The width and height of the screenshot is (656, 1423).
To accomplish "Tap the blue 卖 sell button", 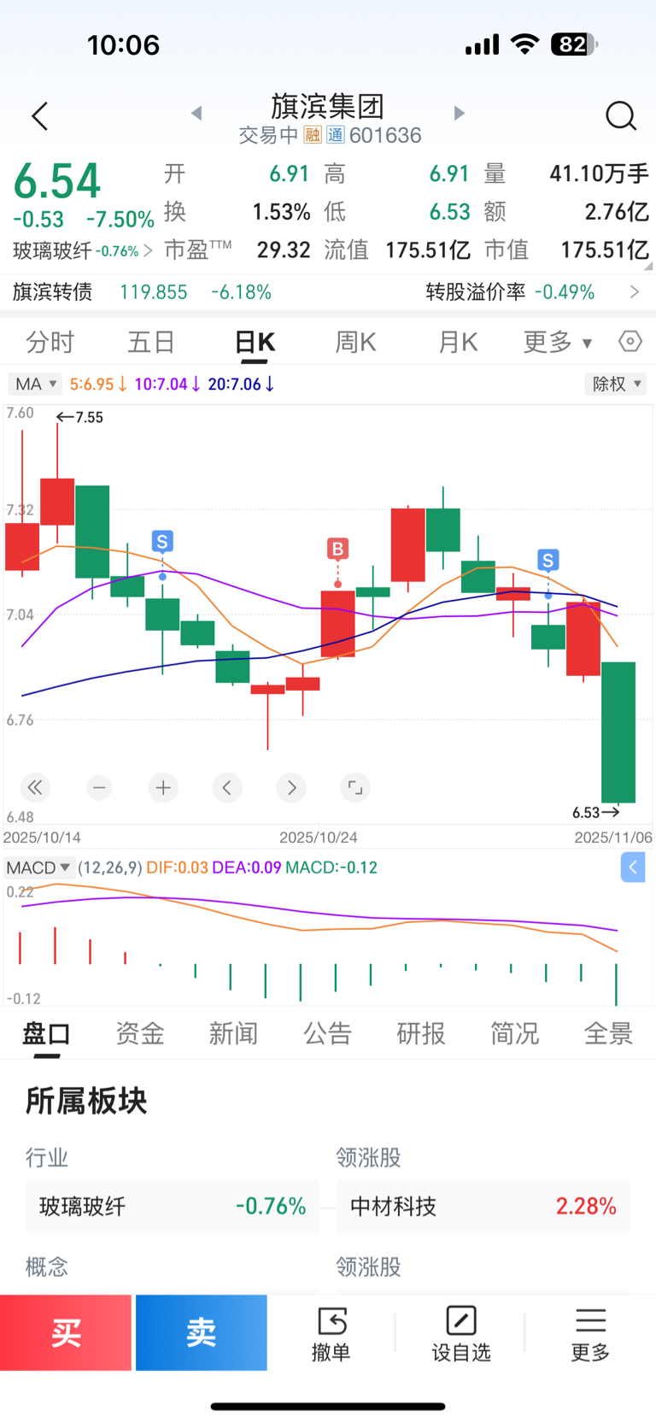I will click(x=202, y=1332).
